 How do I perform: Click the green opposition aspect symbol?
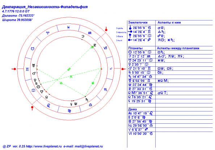(69, 69)
